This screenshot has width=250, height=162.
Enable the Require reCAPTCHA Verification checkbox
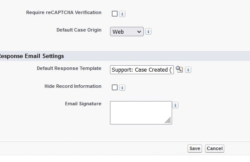coord(115,14)
